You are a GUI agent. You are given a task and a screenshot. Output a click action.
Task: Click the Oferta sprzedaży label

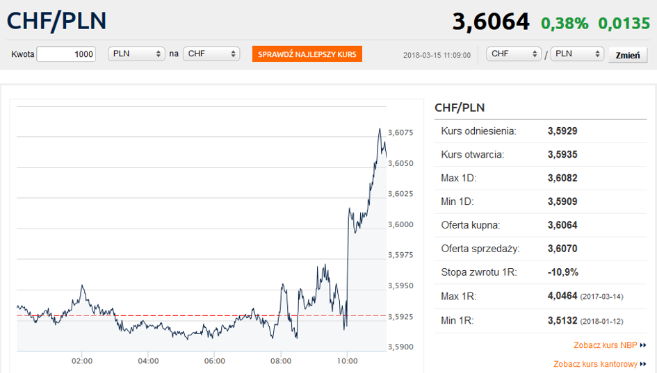coord(480,249)
